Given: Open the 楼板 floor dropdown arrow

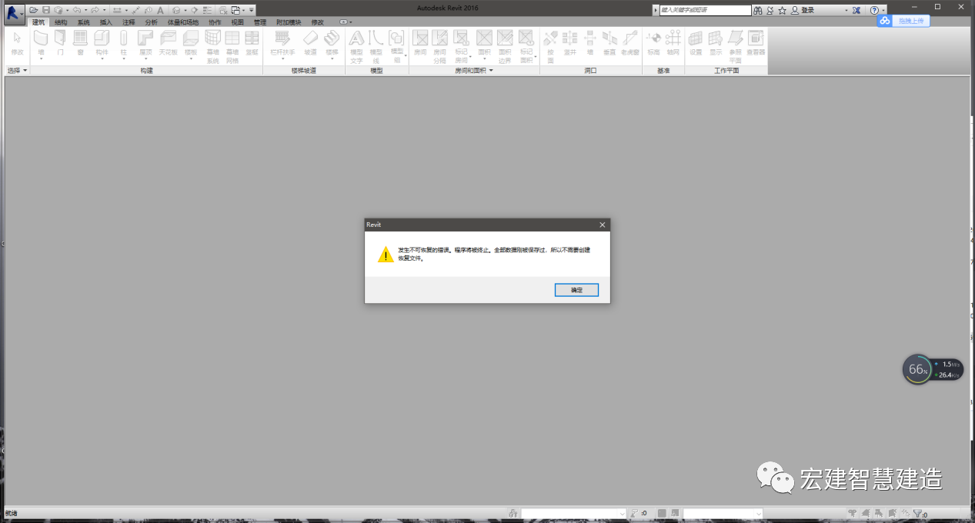Looking at the screenshot, I should point(190,59).
